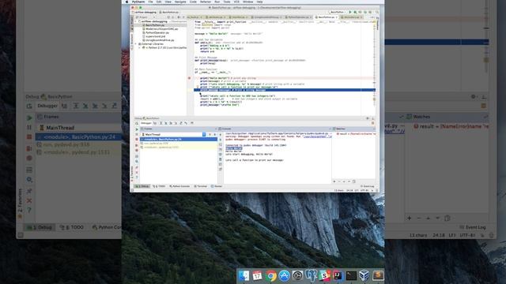
Task: Click the BasicPython.py breadcrumb
Action: click(168, 12)
